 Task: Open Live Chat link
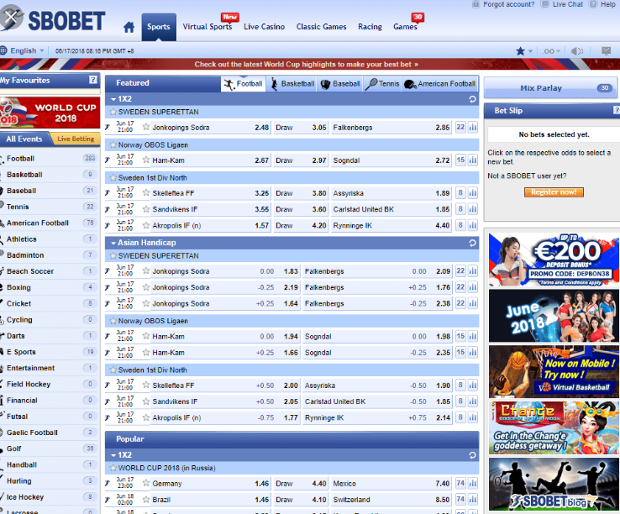click(567, 4)
